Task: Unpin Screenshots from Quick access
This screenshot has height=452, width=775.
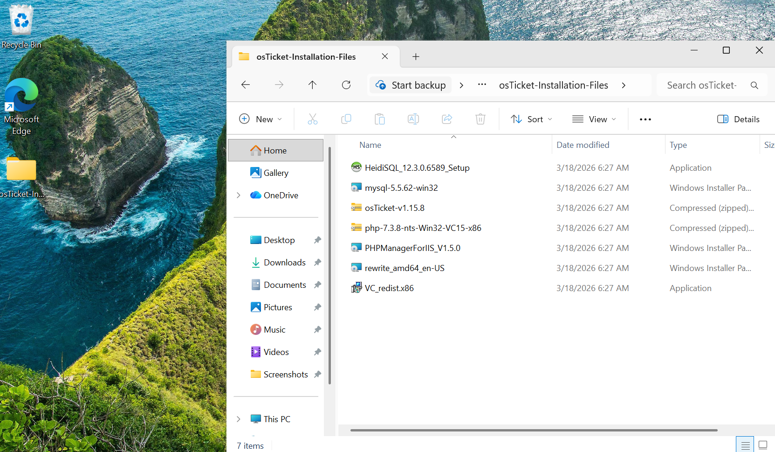Action: pyautogui.click(x=317, y=375)
